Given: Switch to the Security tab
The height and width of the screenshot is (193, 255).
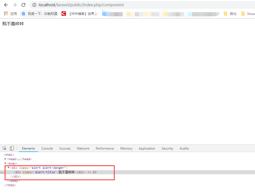Looking at the screenshot, I should click(x=167, y=148).
